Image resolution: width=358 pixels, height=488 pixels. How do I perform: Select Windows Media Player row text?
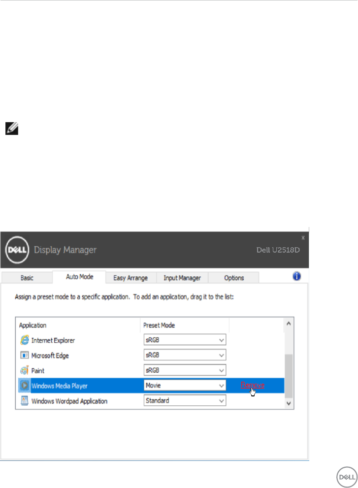59,386
